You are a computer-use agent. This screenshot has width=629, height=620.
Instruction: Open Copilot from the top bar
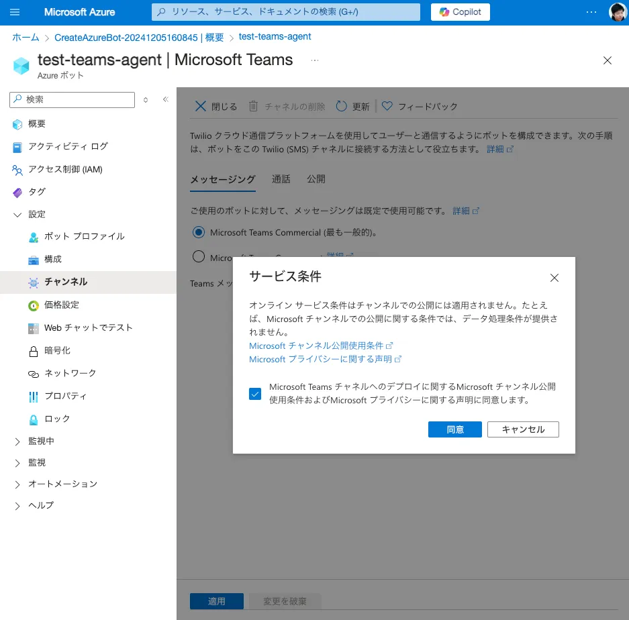point(460,12)
